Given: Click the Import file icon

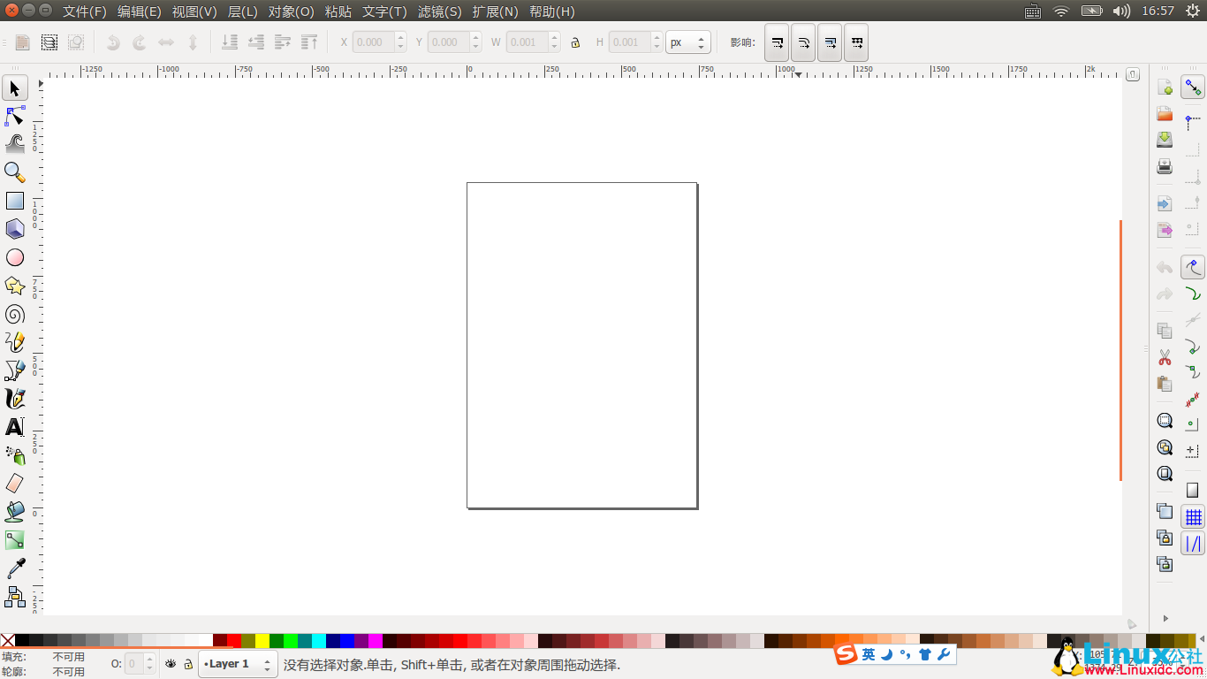Looking at the screenshot, I should [x=1165, y=203].
